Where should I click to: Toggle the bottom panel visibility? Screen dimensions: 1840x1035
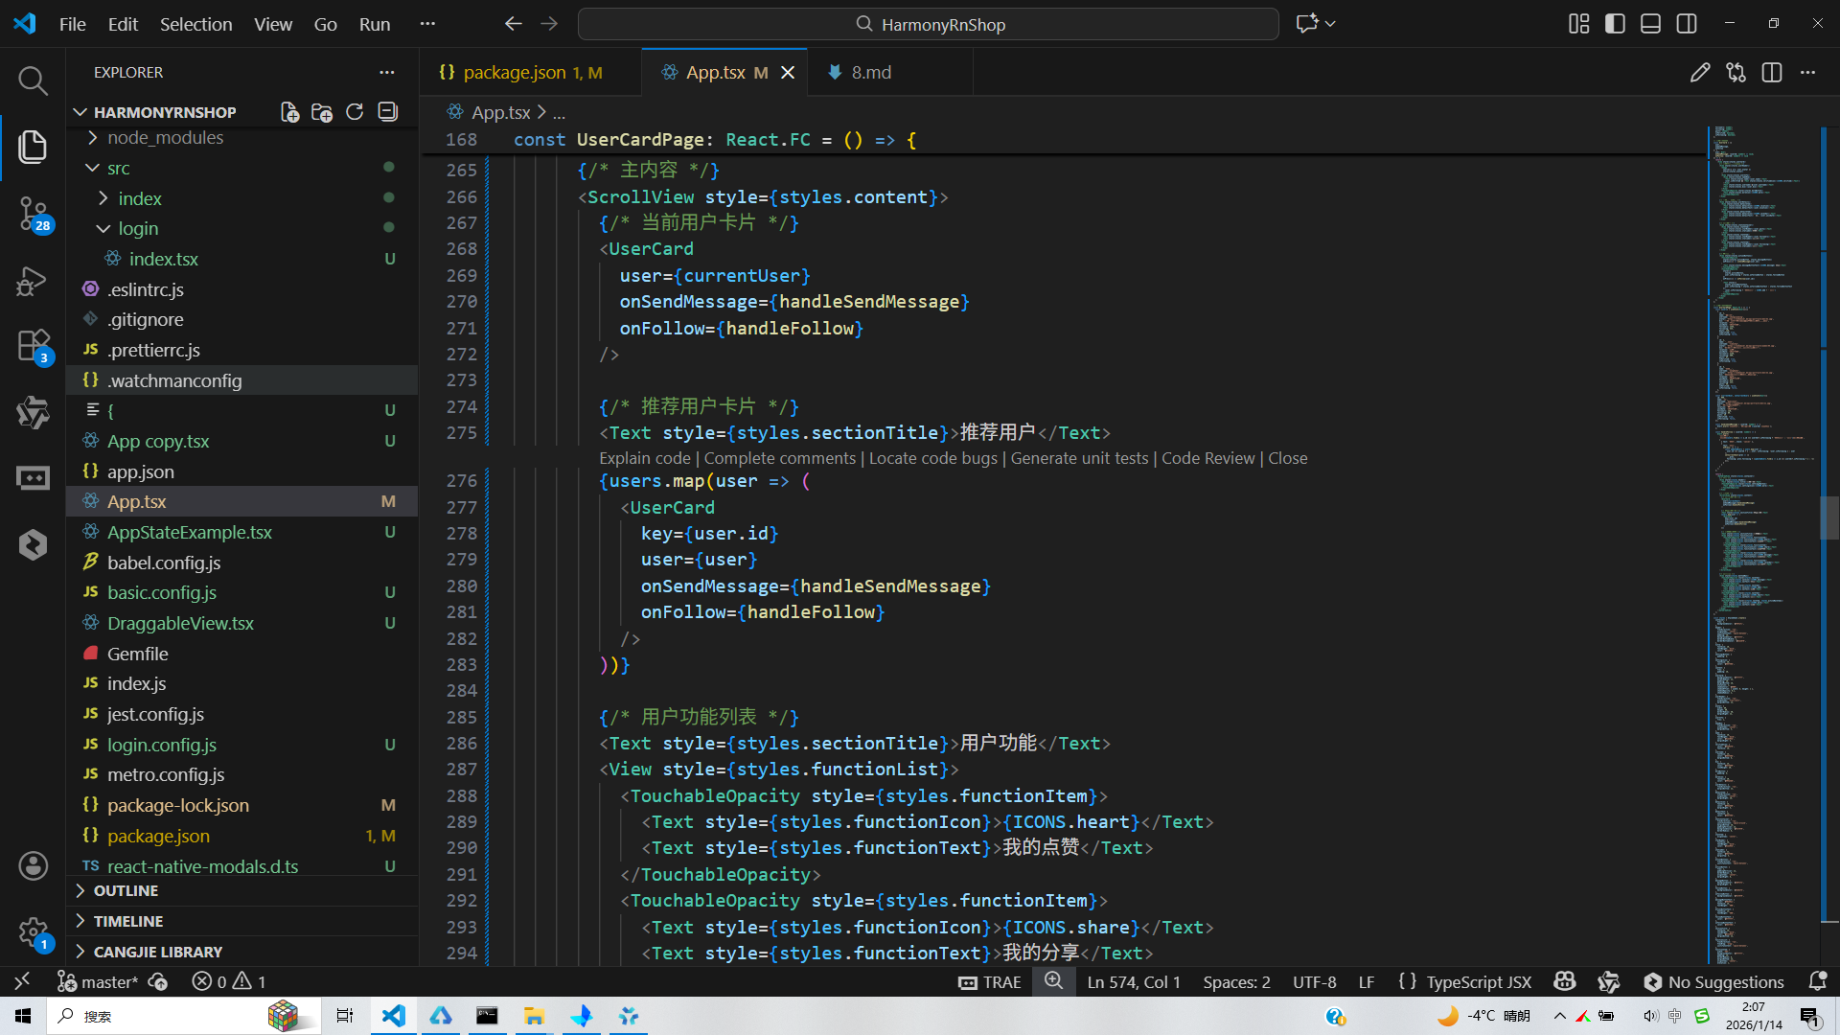click(x=1650, y=24)
